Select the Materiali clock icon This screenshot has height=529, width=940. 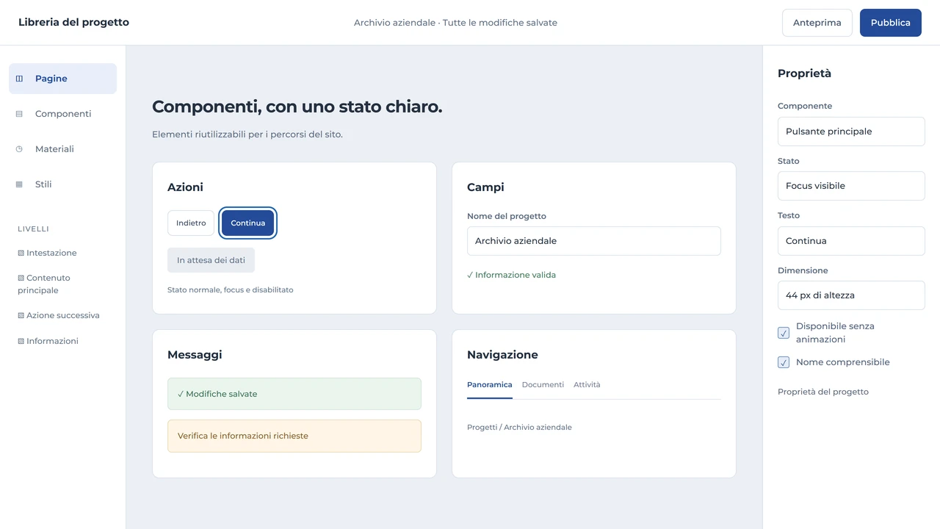tap(20, 149)
